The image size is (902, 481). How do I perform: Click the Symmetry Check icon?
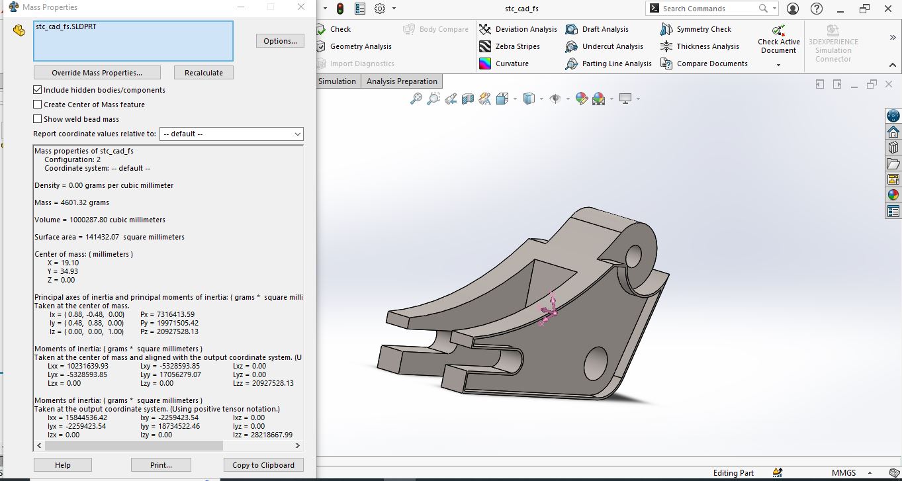click(x=666, y=29)
